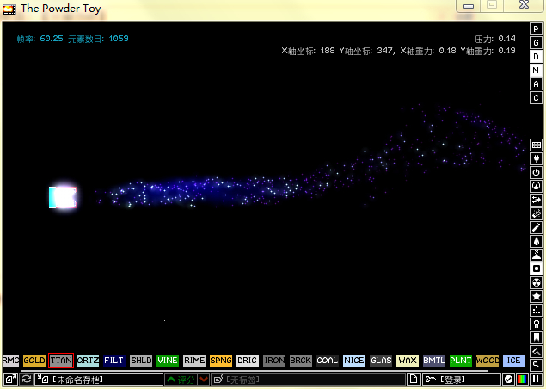Screen dimensions: 546x389
Task: Open element search (magnifier icon)
Action: (x=537, y=365)
